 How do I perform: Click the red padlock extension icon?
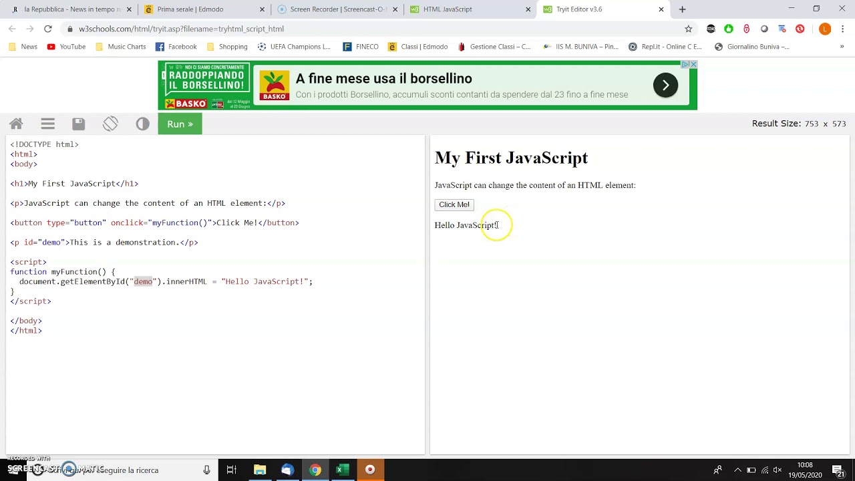click(746, 29)
